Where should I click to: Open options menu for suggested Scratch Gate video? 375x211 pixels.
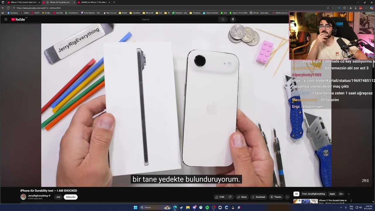coord(351,201)
